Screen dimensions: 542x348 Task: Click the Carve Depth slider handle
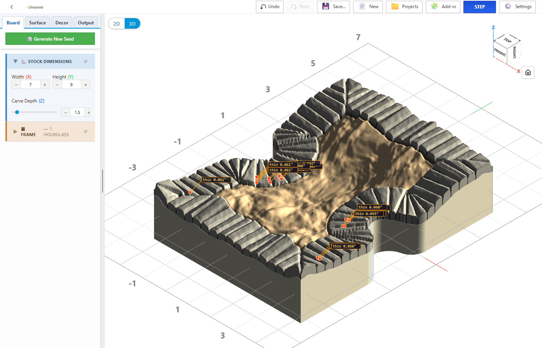click(x=17, y=112)
